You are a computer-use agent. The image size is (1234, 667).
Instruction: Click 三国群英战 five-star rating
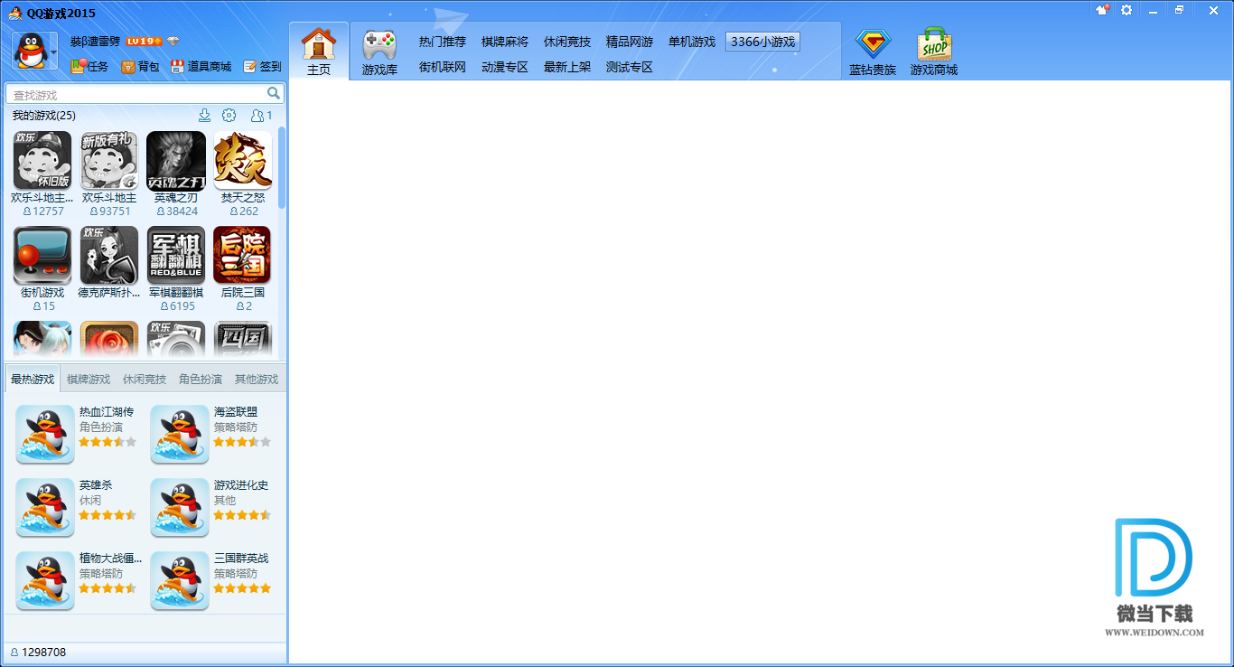[242, 588]
